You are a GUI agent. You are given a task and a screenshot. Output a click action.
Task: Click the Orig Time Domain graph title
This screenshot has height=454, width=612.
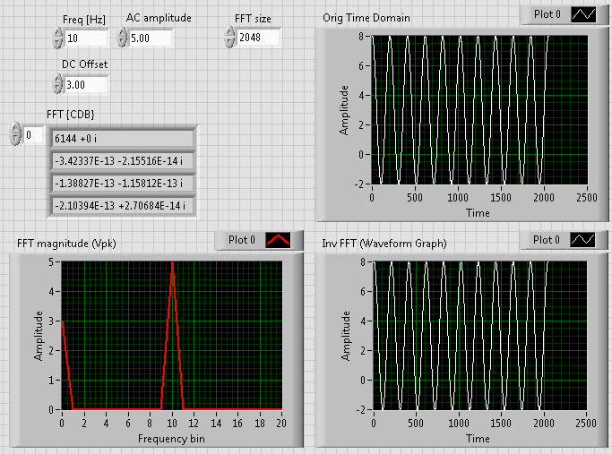click(x=366, y=18)
